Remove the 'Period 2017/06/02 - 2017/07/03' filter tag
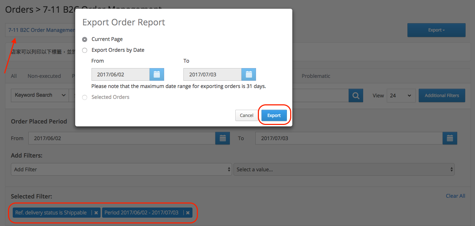The width and height of the screenshot is (475, 226). coord(187,213)
